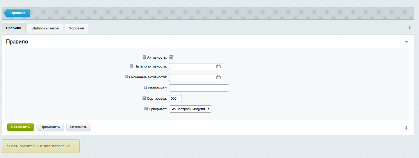Open the calendar picker for Окончание активности
Viewport: 419px width, 158px height.
[x=218, y=77]
